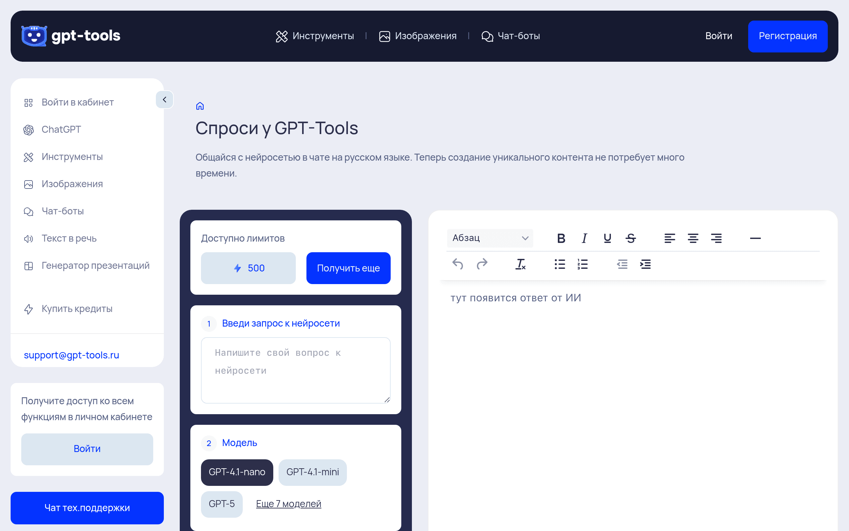Toggle bold formatting

pos(561,239)
